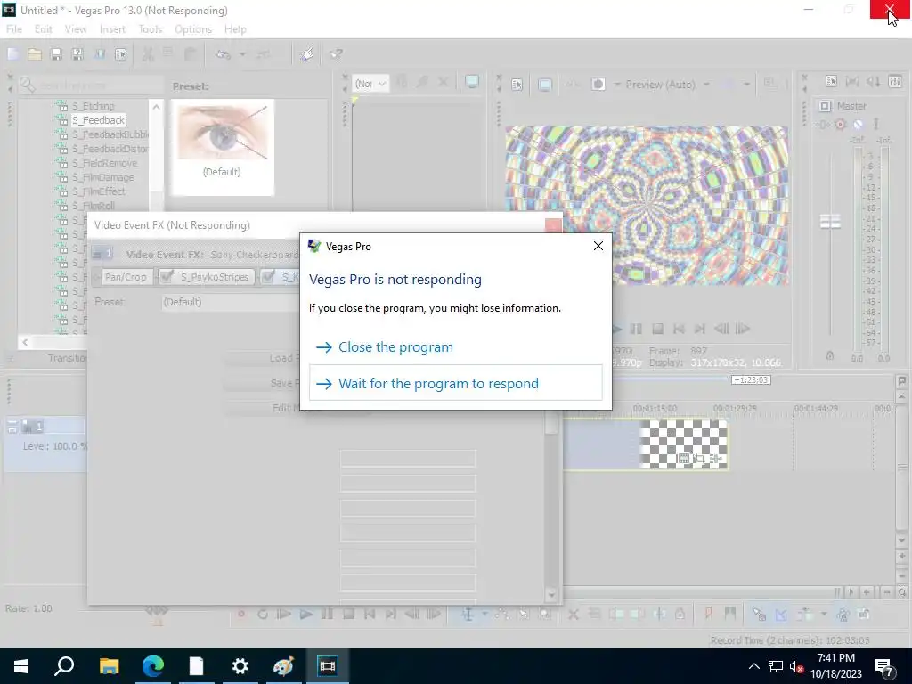Viewport: 912px width, 684px height.
Task: Open the File menu
Action: [14, 29]
